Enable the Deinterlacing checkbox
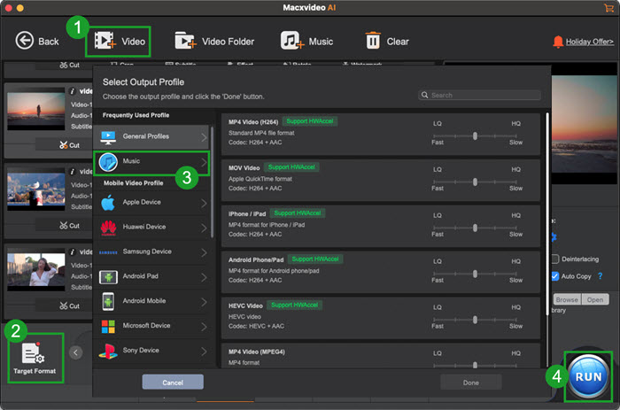 point(555,259)
